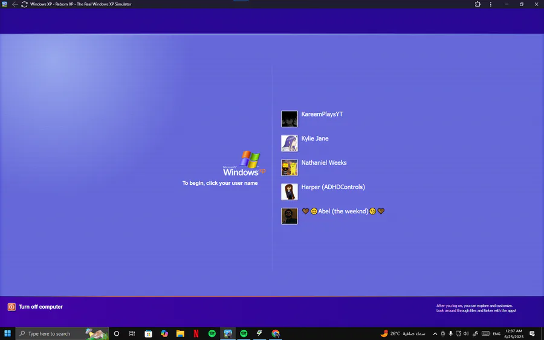The width and height of the screenshot is (544, 340).
Task: Open the Windows Start menu
Action: point(8,333)
